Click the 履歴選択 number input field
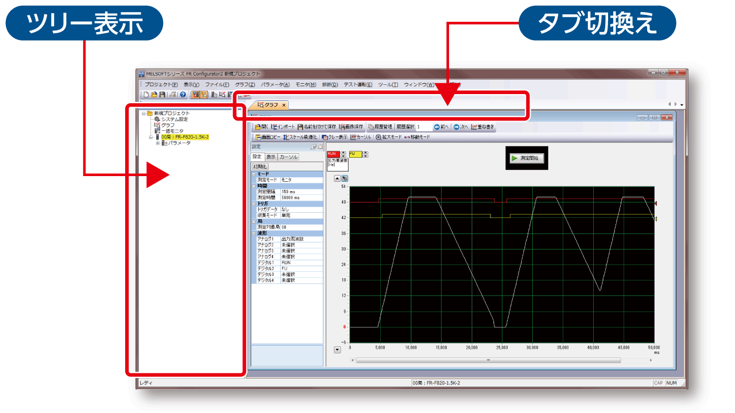The height and width of the screenshot is (413, 735). point(423,127)
